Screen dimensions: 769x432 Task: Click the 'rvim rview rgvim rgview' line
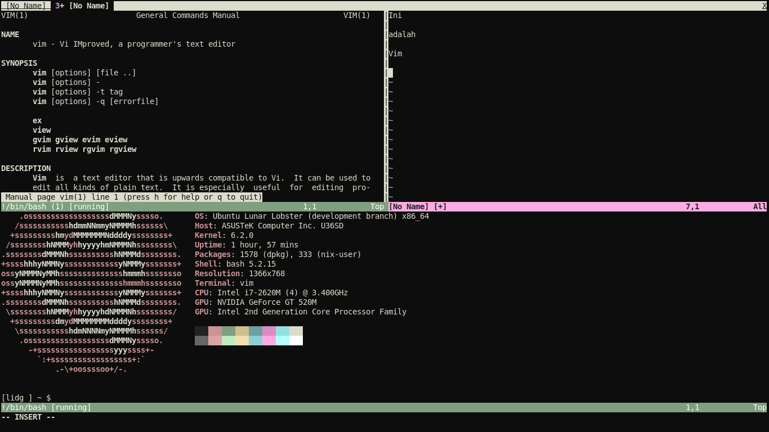[x=84, y=149]
